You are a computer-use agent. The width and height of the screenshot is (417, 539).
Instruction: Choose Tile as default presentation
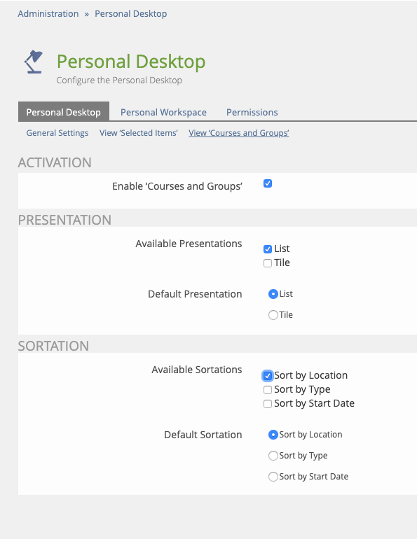pos(273,315)
